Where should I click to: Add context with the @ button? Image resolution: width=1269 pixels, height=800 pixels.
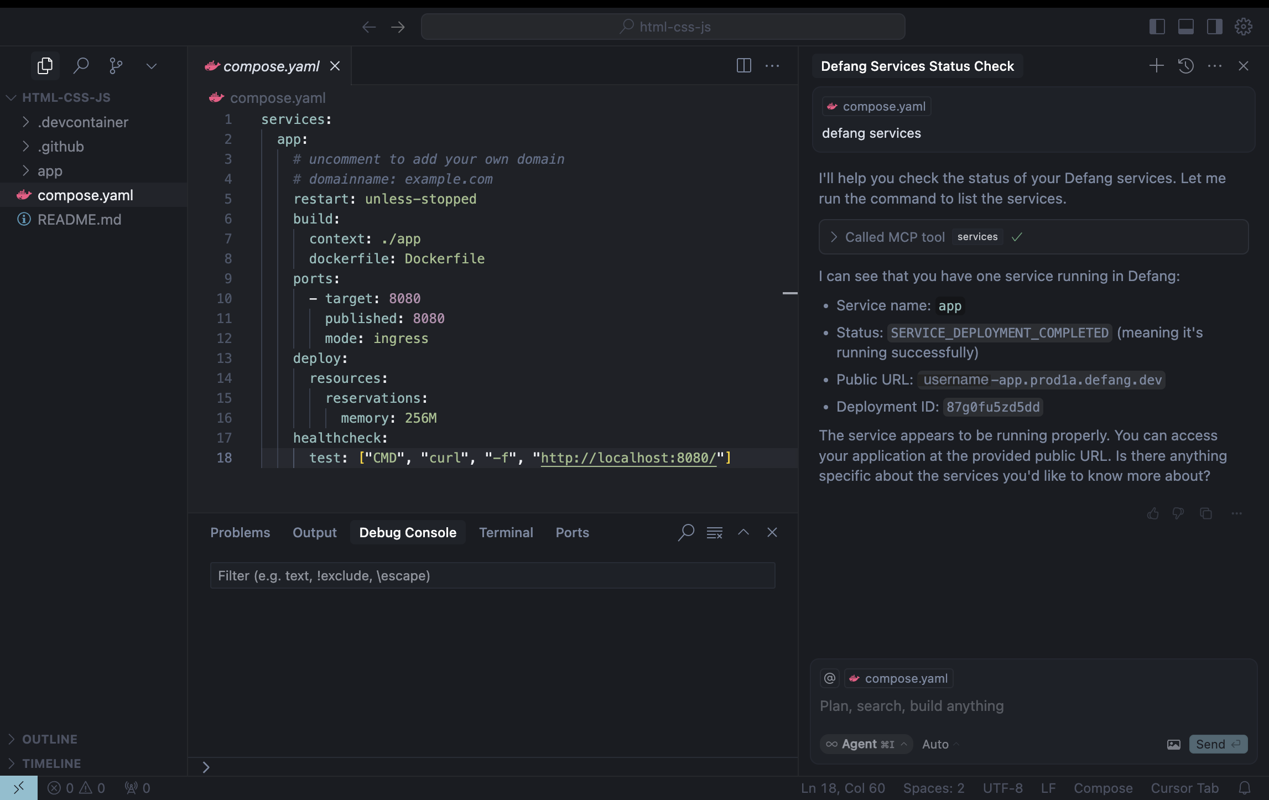point(830,678)
